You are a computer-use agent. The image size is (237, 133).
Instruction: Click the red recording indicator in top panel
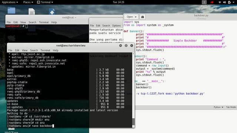[x=212, y=2]
